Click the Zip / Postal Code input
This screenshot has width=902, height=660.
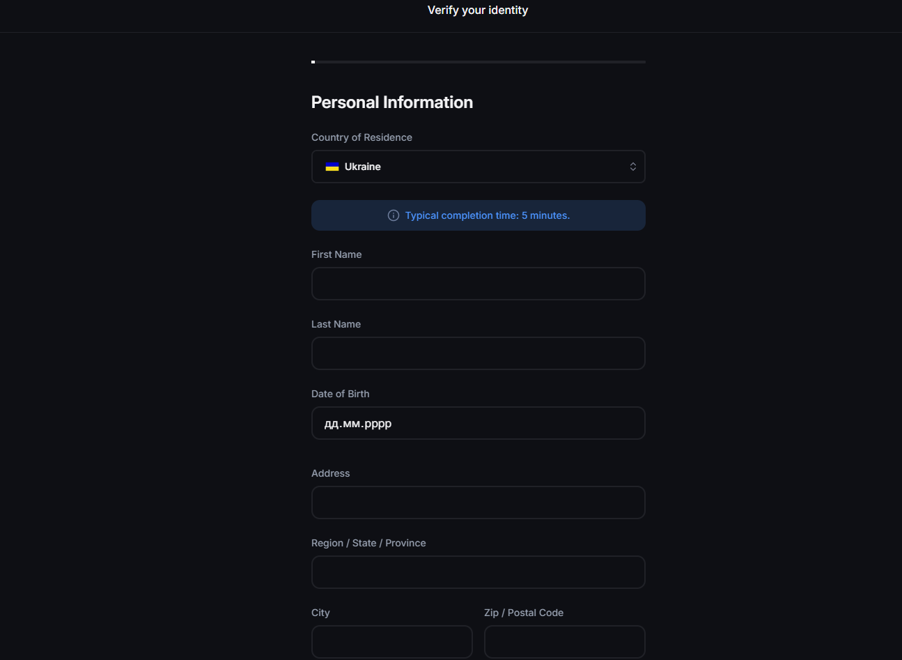click(x=564, y=641)
